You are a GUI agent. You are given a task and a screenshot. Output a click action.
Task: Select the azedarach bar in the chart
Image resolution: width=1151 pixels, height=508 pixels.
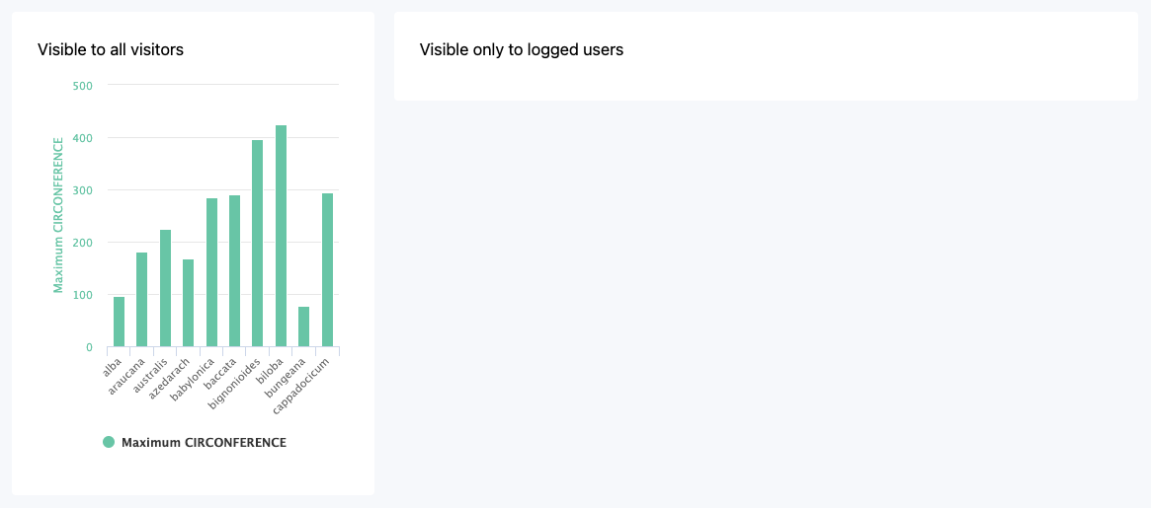[188, 303]
